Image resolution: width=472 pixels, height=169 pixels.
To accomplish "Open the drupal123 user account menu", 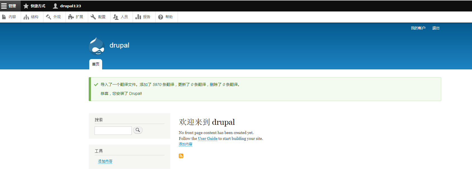I will tap(67, 6).
